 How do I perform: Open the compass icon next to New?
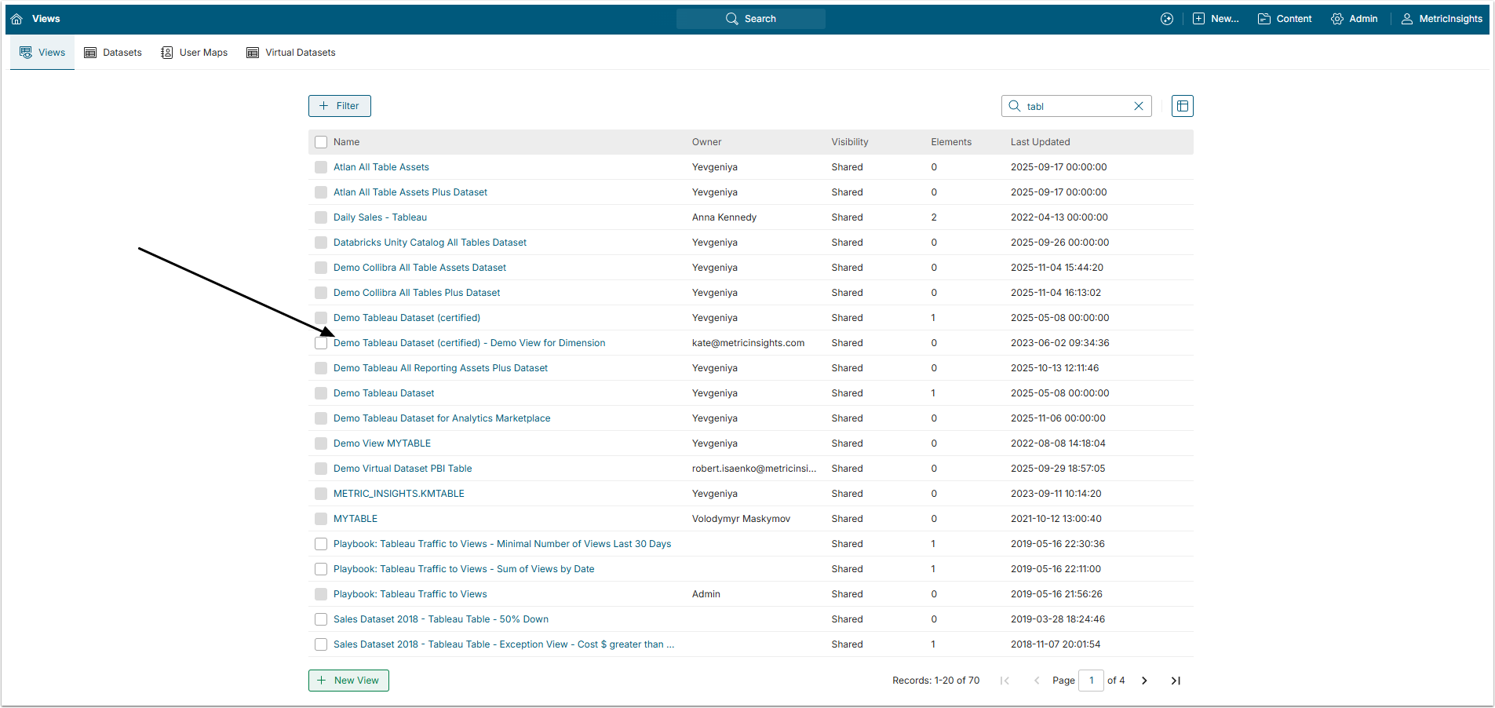1167,19
